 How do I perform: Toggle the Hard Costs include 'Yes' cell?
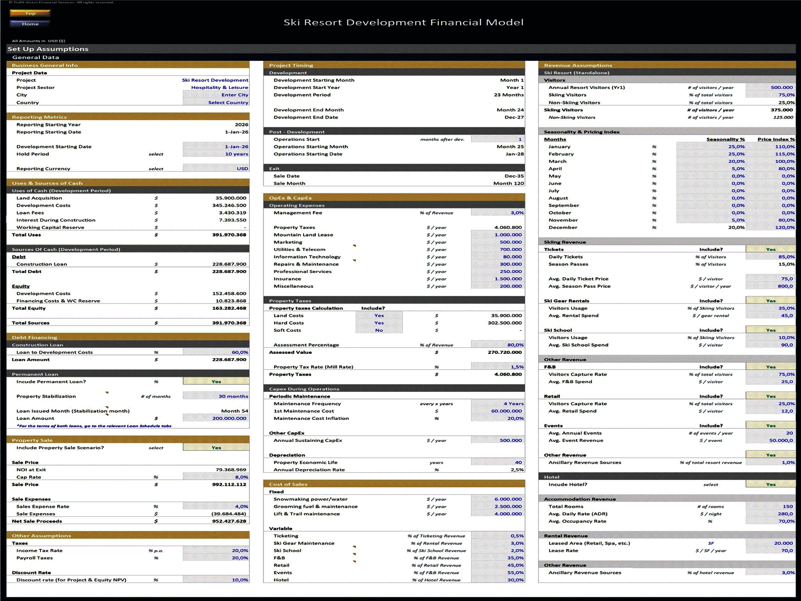tap(379, 323)
